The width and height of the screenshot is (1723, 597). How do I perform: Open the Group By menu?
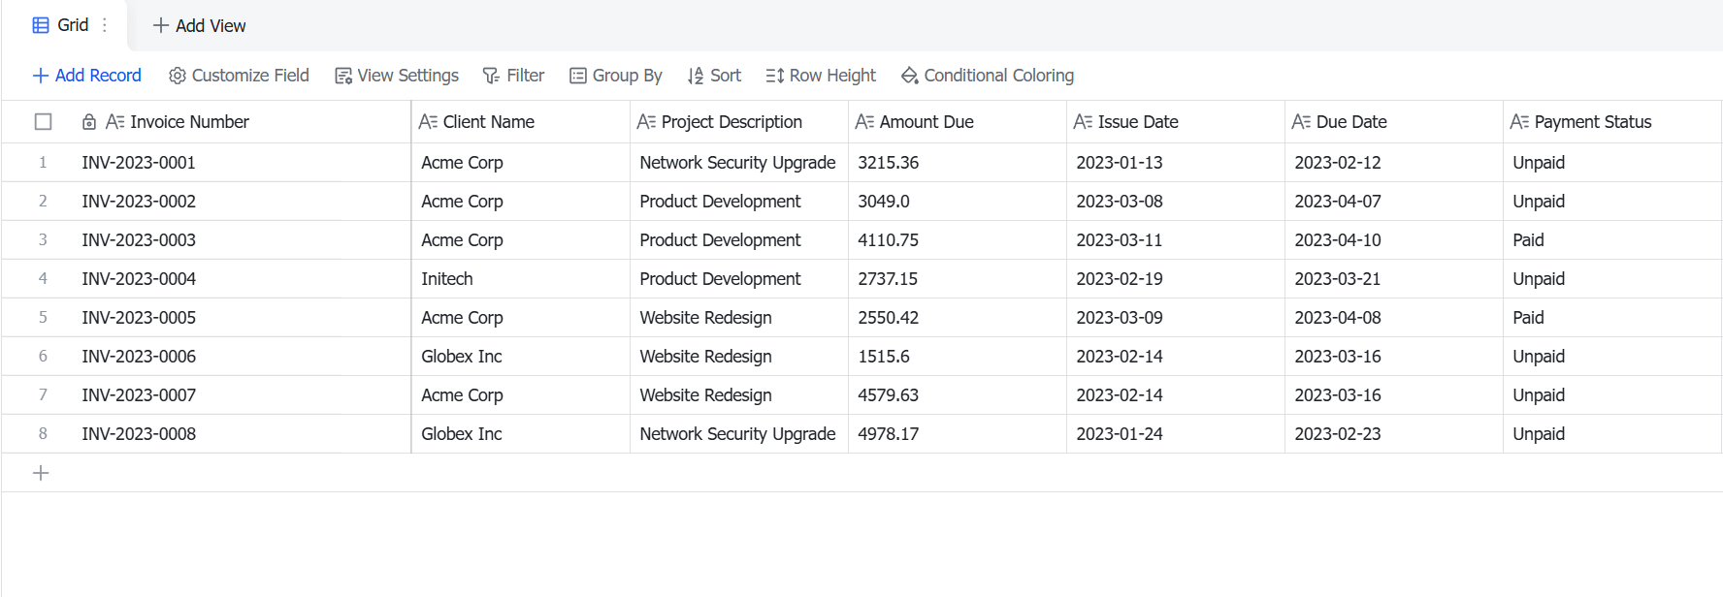(x=616, y=76)
